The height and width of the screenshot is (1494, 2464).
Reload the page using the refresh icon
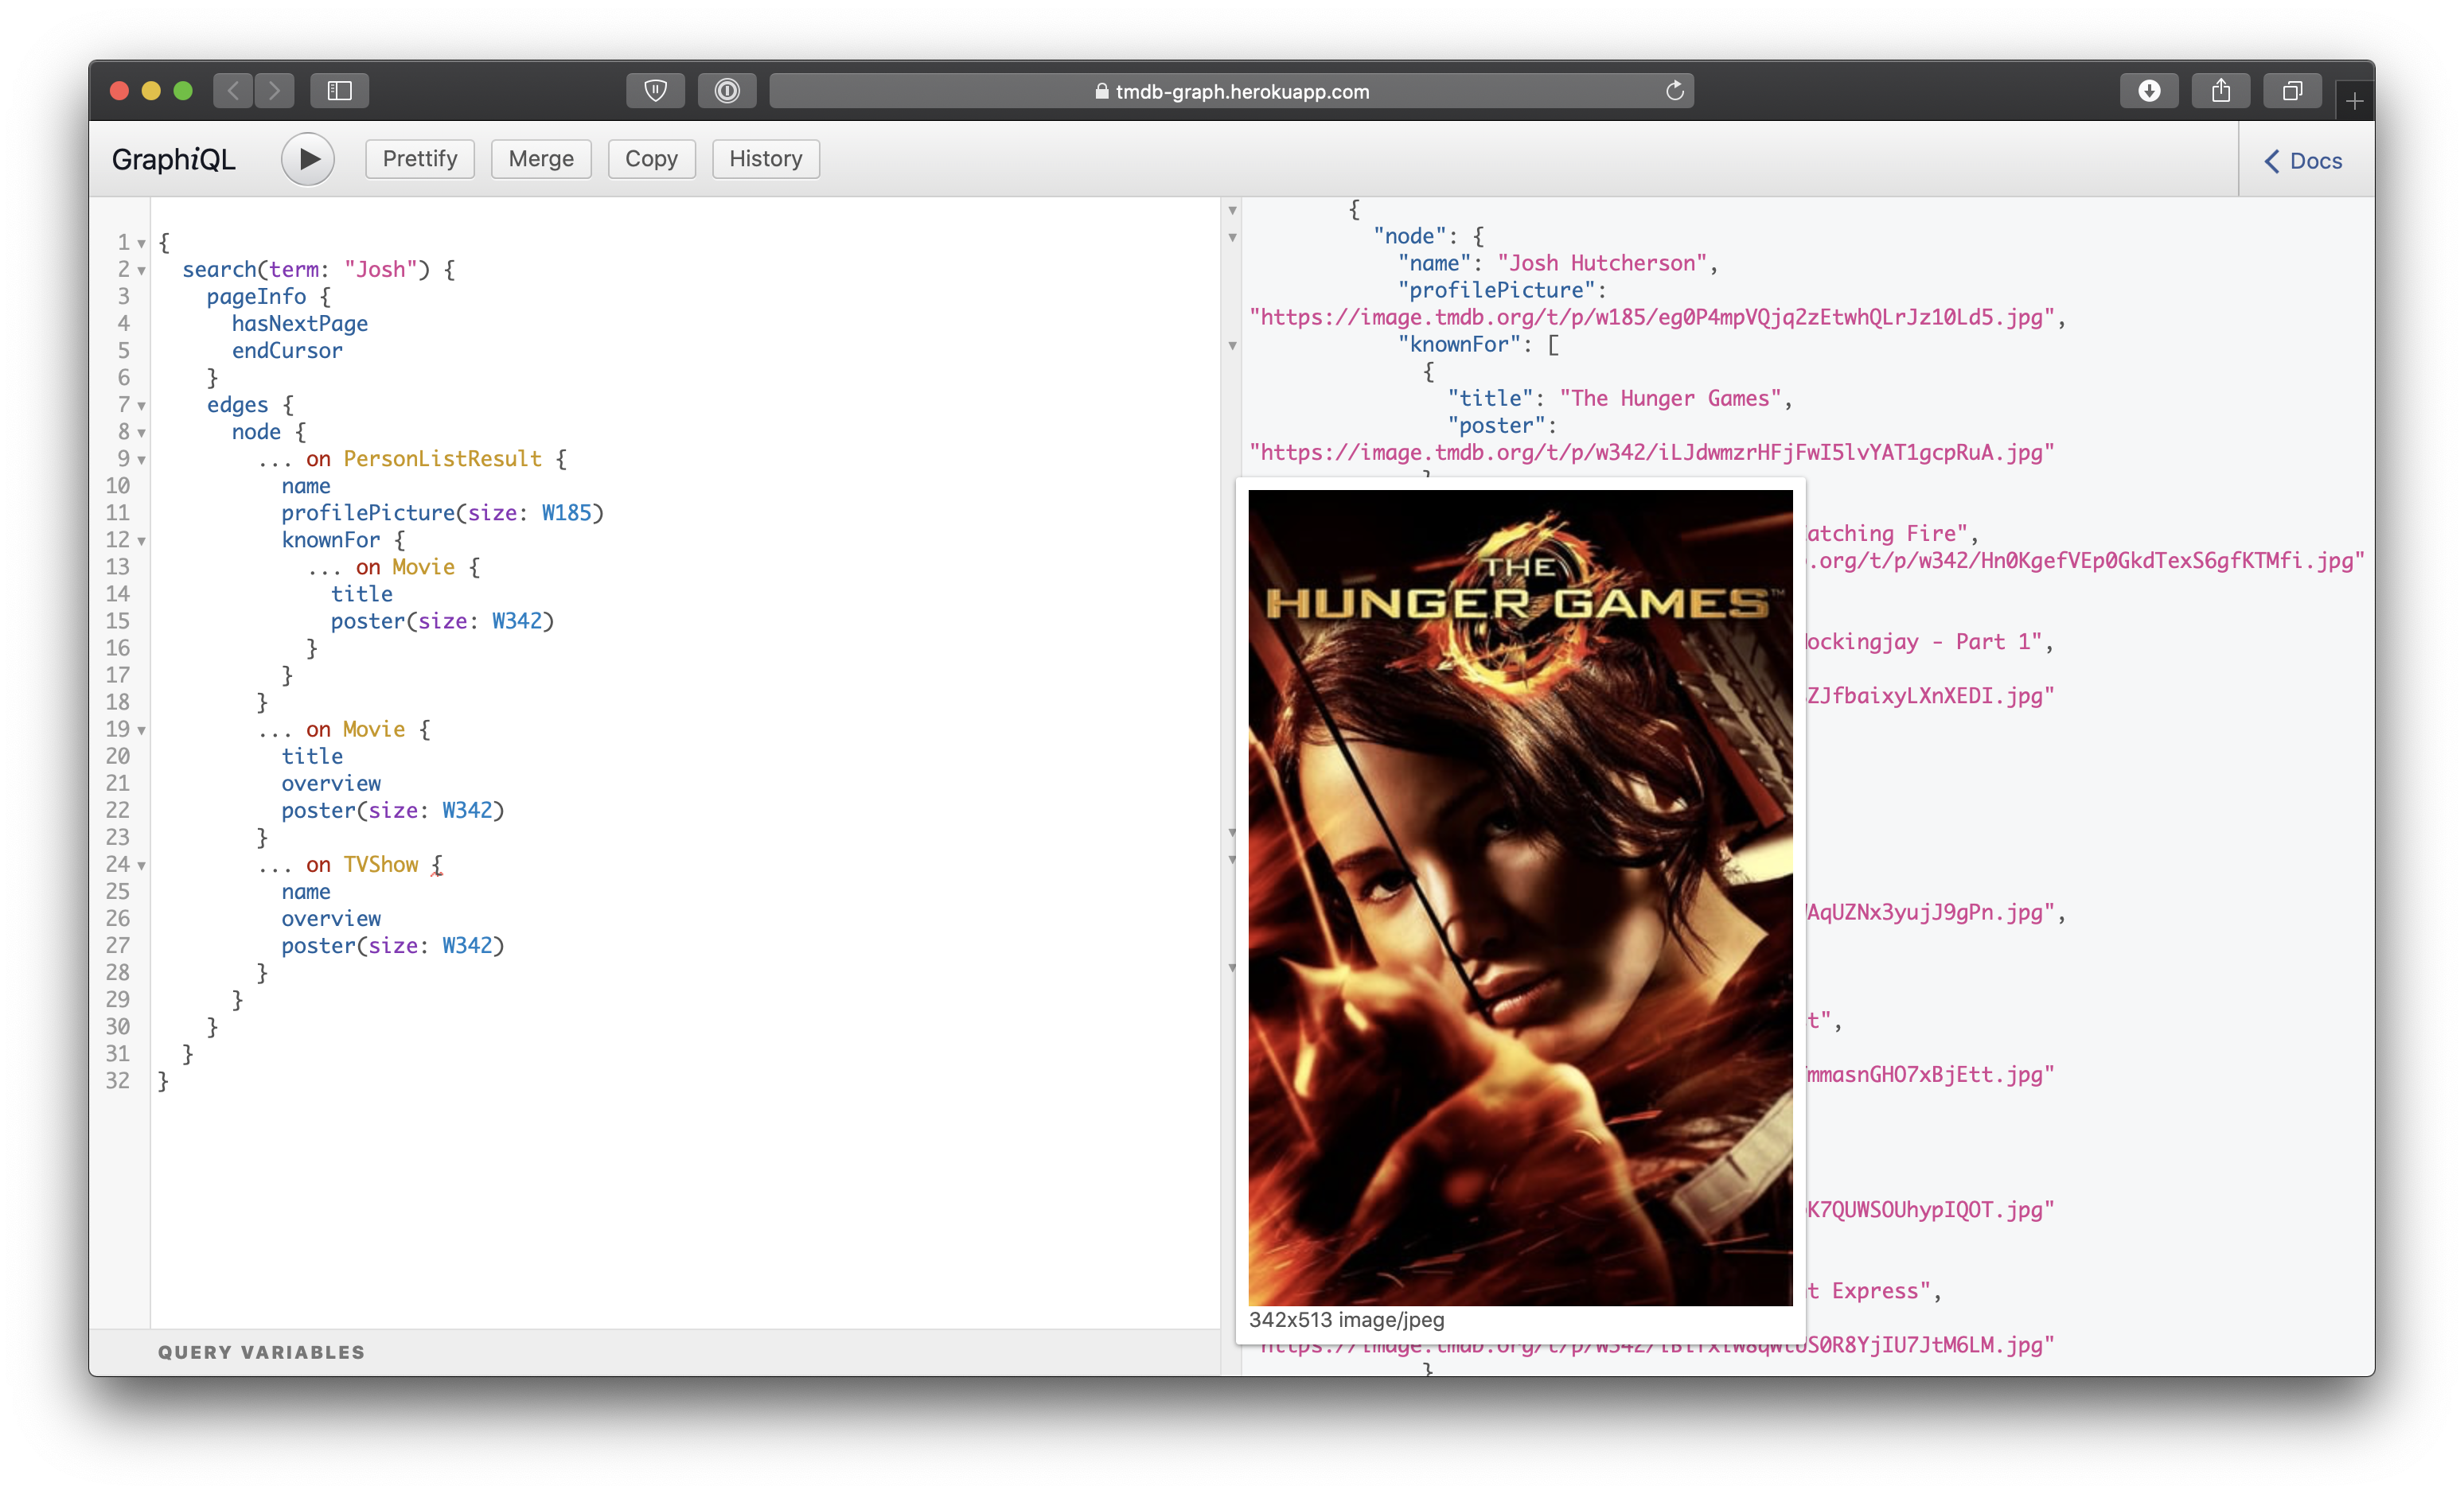pyautogui.click(x=1675, y=91)
